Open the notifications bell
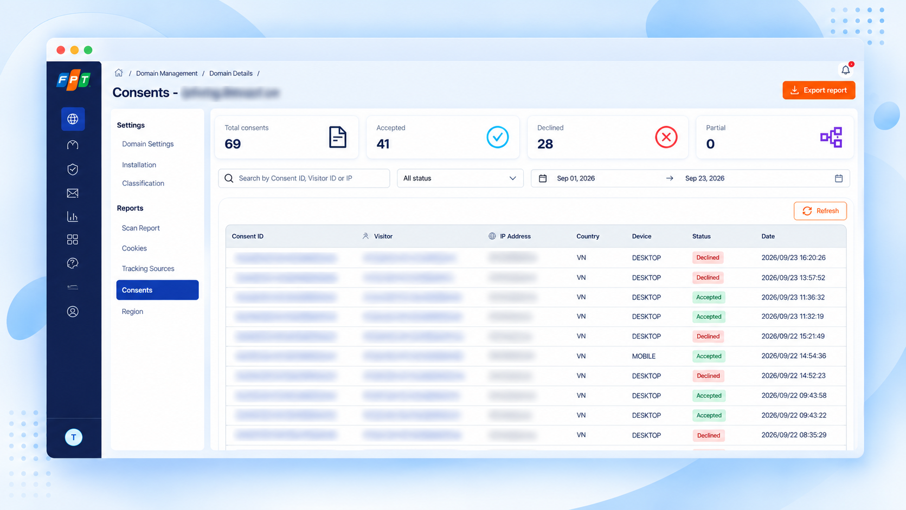906x510 pixels. point(846,69)
